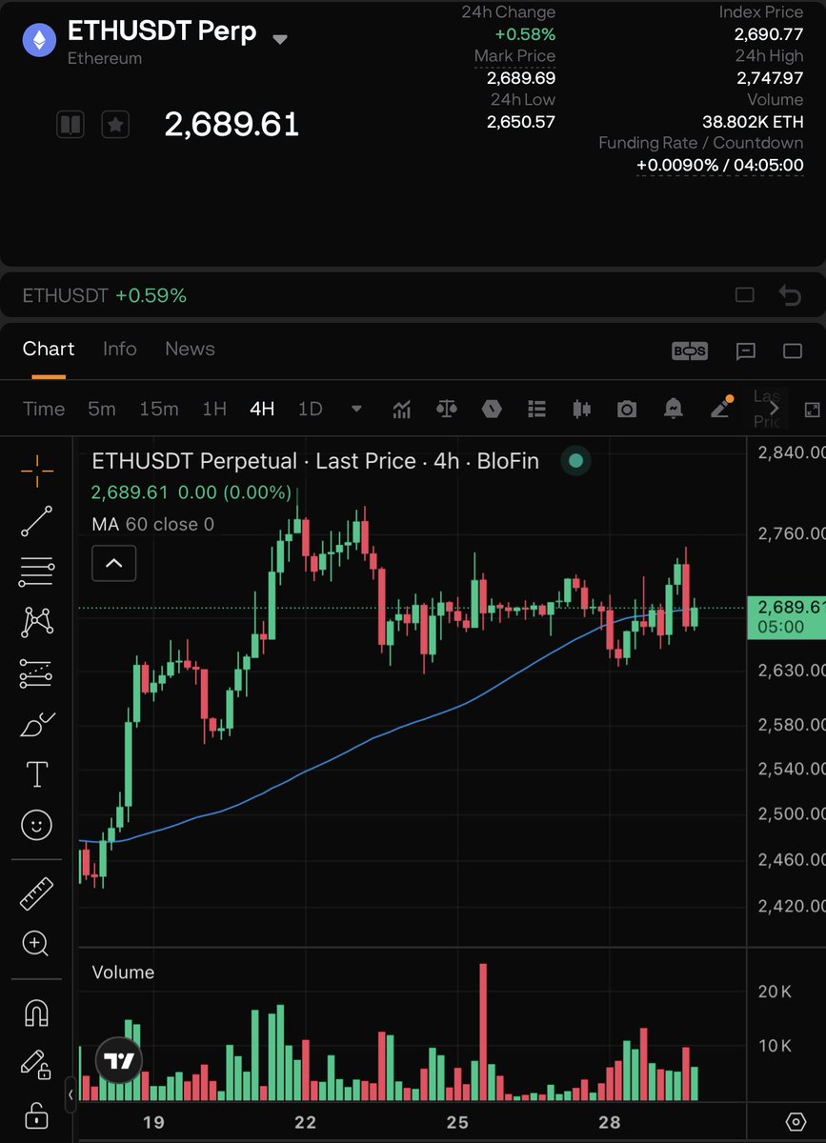Open the ETHUSDT Perp pair selector dropdown
This screenshot has width=826, height=1143.
[x=280, y=40]
